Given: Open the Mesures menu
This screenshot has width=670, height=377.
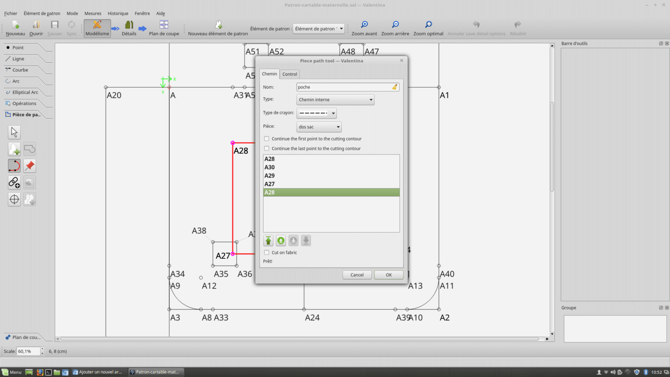Looking at the screenshot, I should click(92, 14).
